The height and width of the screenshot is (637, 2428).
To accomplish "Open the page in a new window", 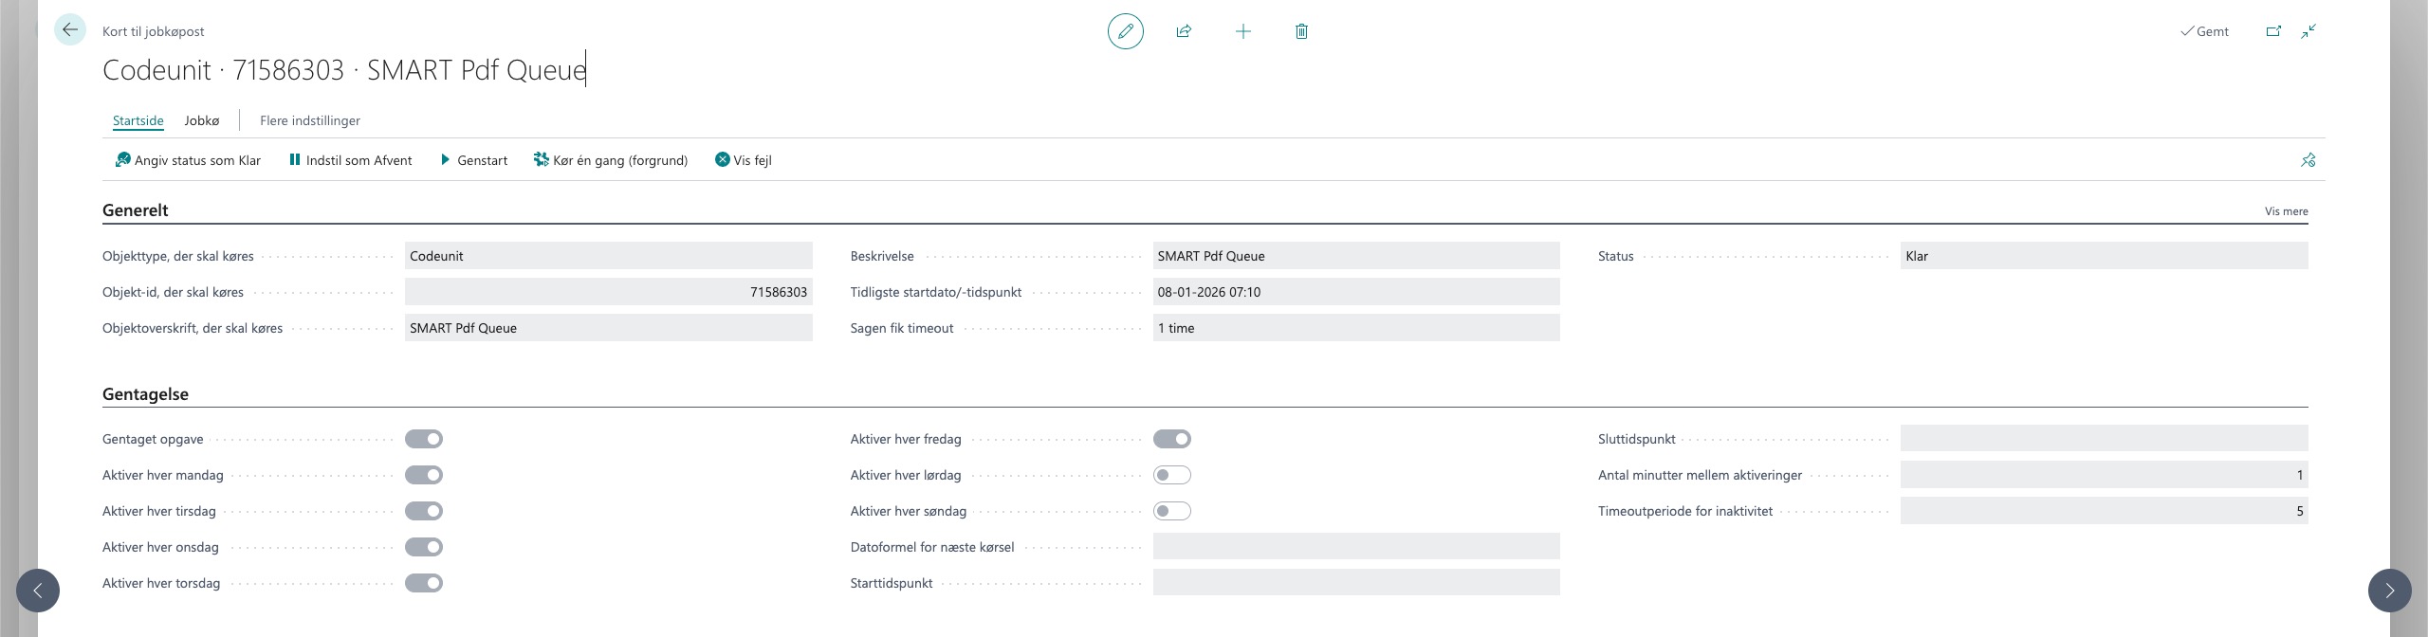I will 2273,31.
